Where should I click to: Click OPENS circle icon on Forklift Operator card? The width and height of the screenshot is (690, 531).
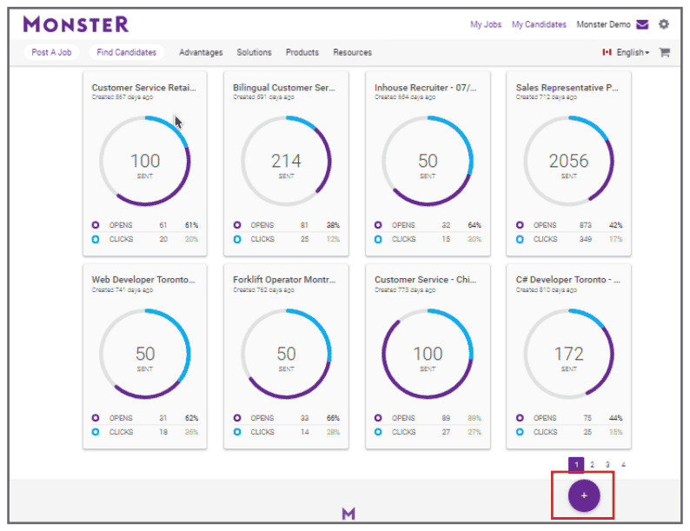(237, 417)
